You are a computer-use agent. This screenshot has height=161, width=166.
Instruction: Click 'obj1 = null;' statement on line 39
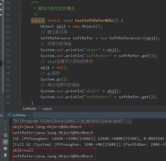54,67
